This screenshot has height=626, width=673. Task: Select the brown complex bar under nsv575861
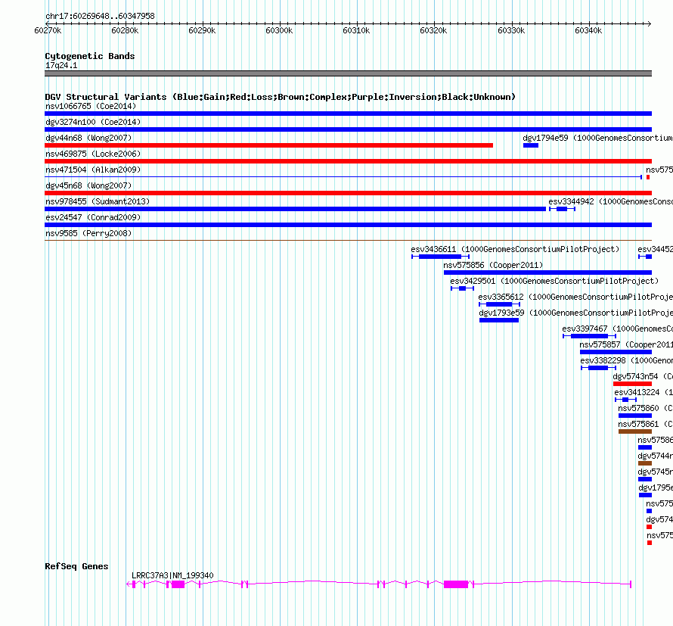[635, 431]
